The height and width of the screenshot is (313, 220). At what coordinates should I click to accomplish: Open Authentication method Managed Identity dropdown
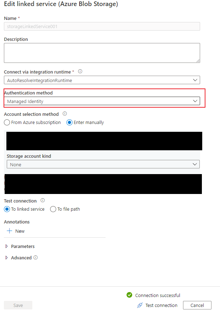102,101
